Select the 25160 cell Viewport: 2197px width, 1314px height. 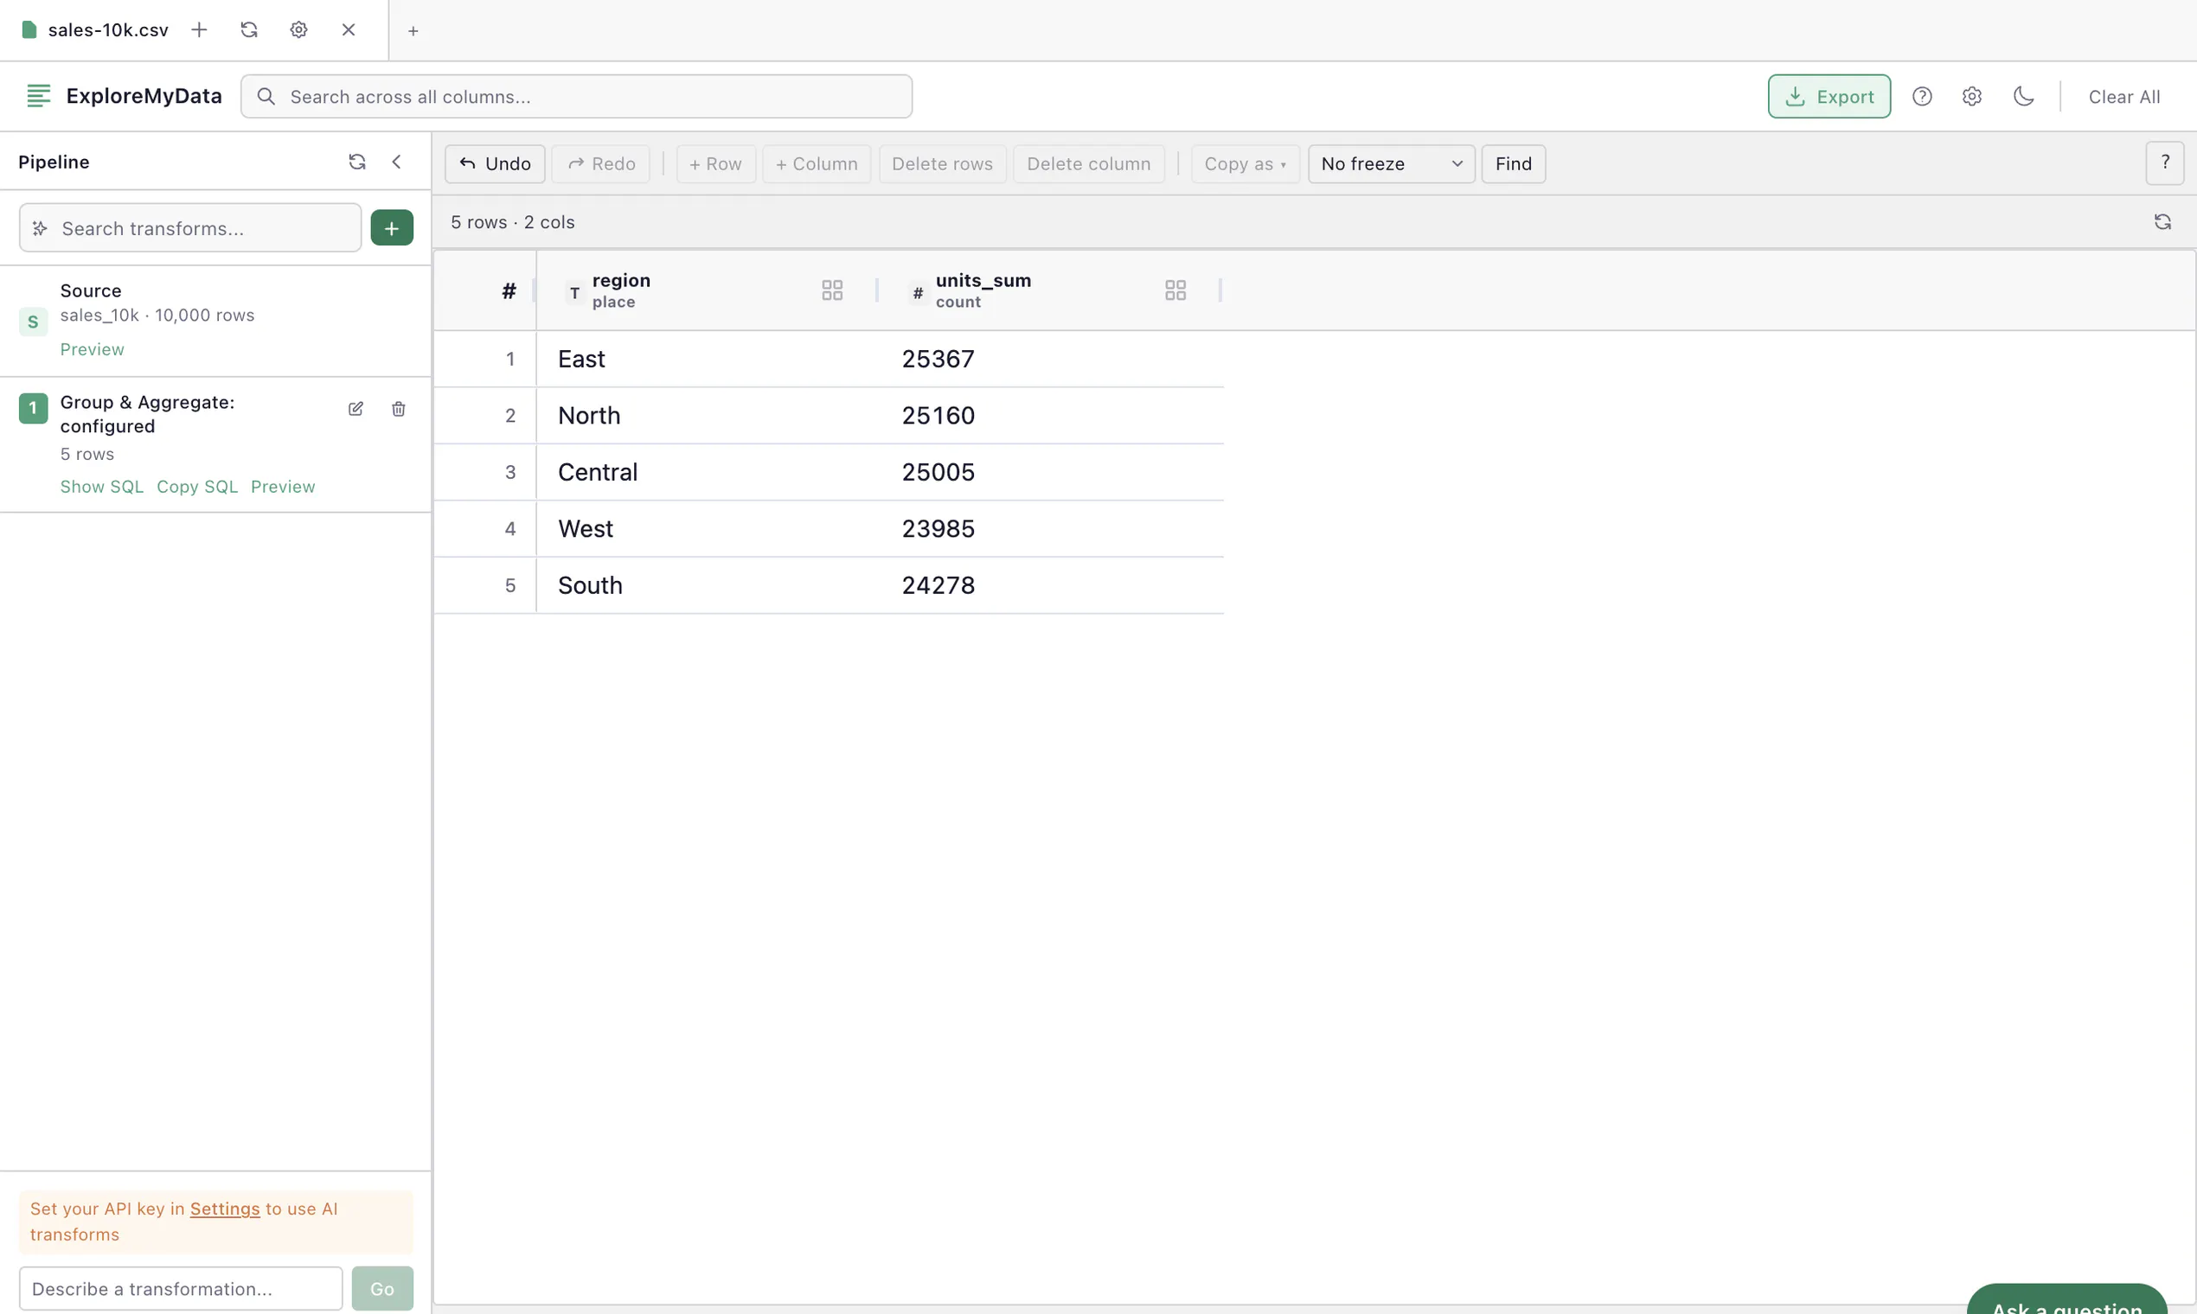pyautogui.click(x=1053, y=416)
